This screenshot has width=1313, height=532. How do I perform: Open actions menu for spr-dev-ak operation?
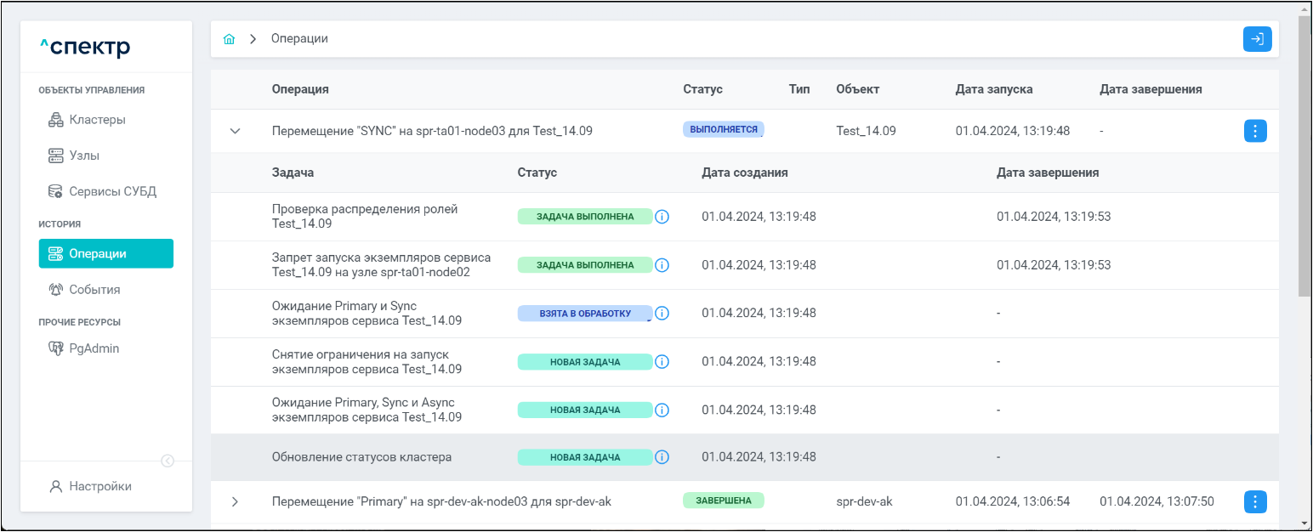click(x=1255, y=501)
